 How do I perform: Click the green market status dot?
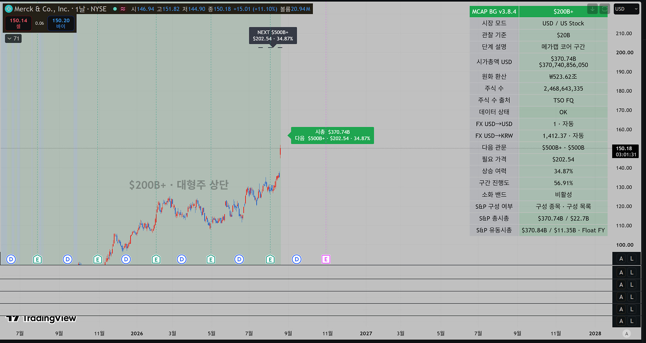115,9
